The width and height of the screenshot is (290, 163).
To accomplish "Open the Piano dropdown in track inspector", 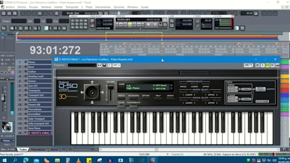I will click(x=8, y=141).
